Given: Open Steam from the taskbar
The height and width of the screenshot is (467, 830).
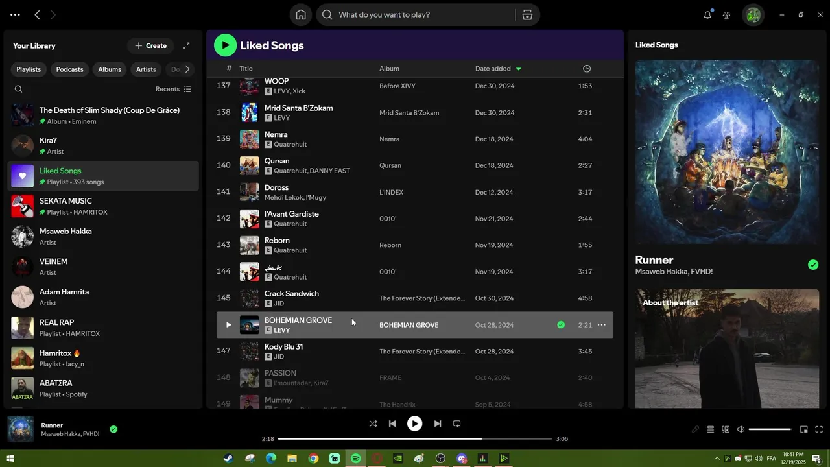Looking at the screenshot, I should [229, 459].
